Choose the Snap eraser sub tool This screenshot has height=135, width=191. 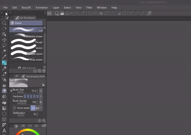26,59
